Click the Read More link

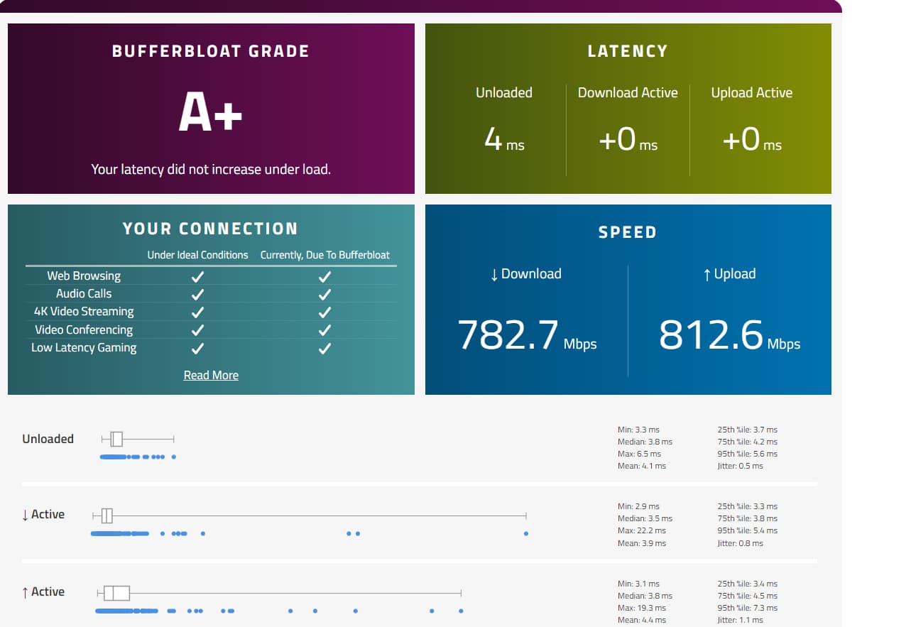pyautogui.click(x=211, y=375)
